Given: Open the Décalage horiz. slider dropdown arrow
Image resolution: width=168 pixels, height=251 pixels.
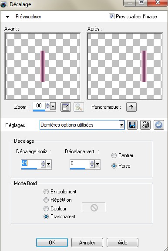Looking at the screenshot, I should (48, 164).
